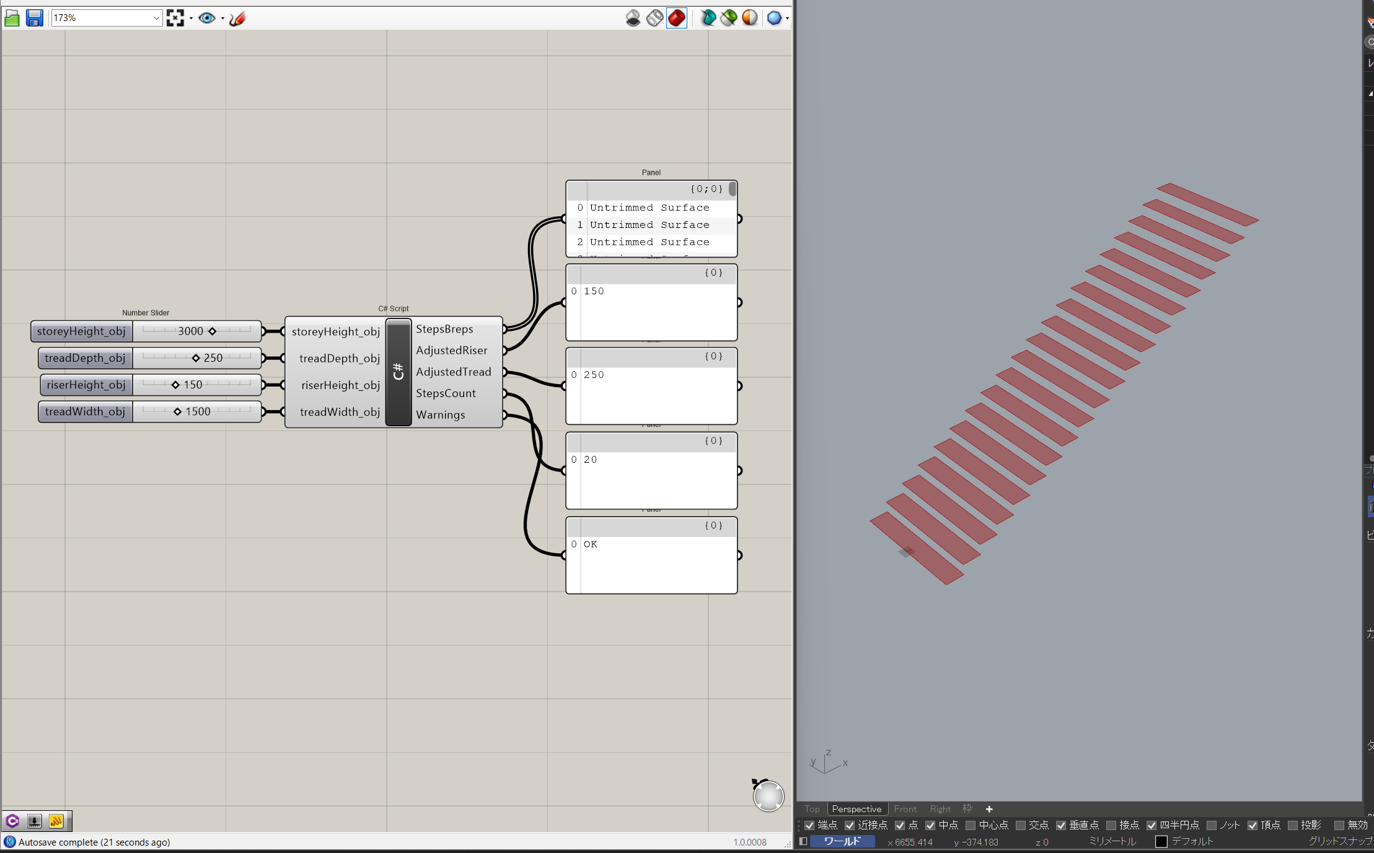Expand the mesh quality dropdown arrow

pyautogui.click(x=787, y=18)
